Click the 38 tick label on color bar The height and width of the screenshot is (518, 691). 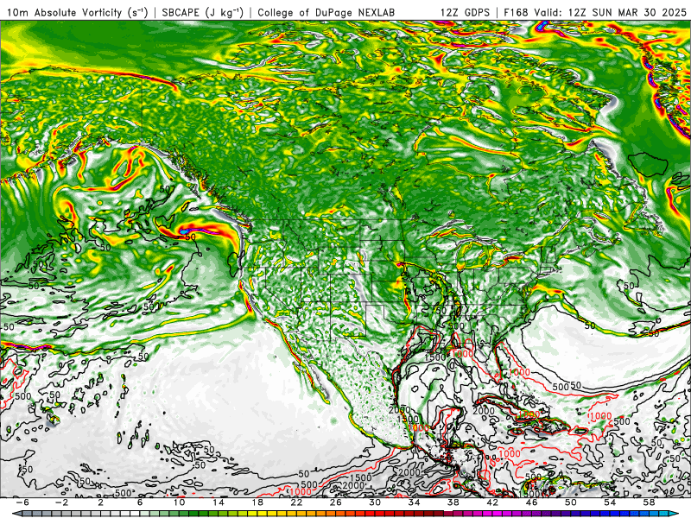453,502
